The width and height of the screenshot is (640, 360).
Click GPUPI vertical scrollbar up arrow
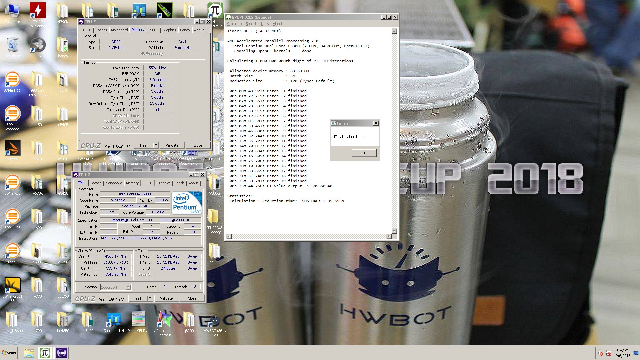394,31
